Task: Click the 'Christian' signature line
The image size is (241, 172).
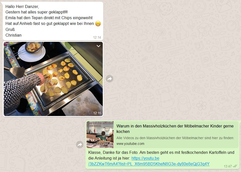Action: 13,35
